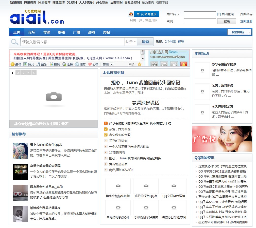Click the 用QQ帐号登录 button
Viewport: 256px width, 228px height.
pyautogui.click(x=144, y=14)
